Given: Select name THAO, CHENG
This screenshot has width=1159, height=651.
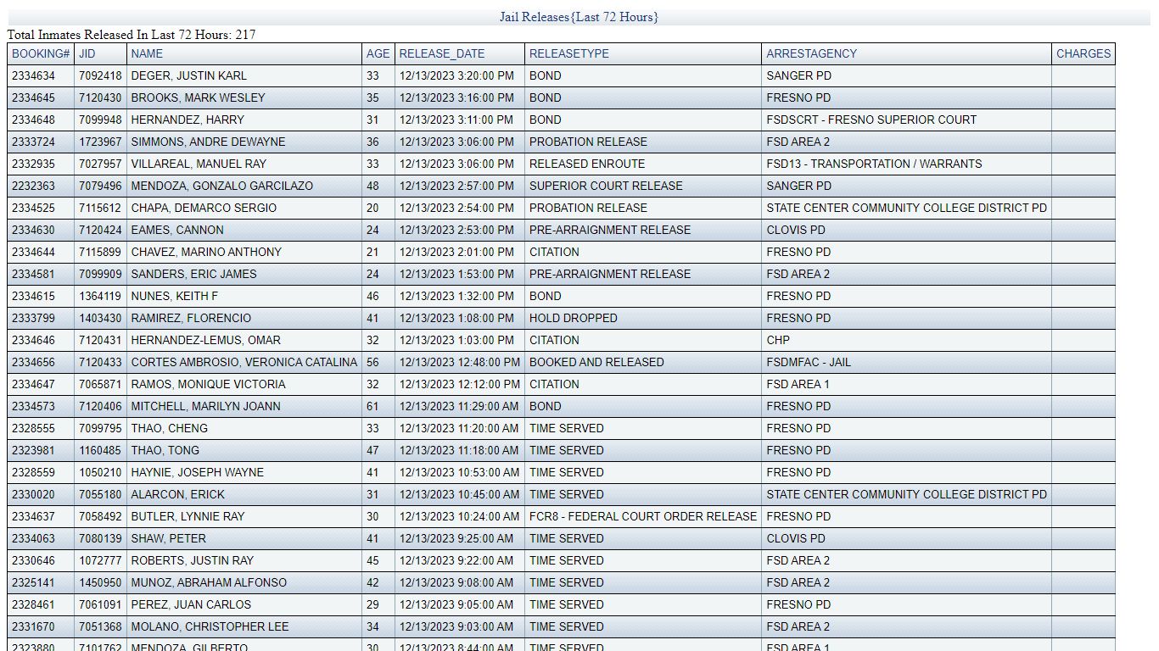Looking at the screenshot, I should [x=169, y=428].
